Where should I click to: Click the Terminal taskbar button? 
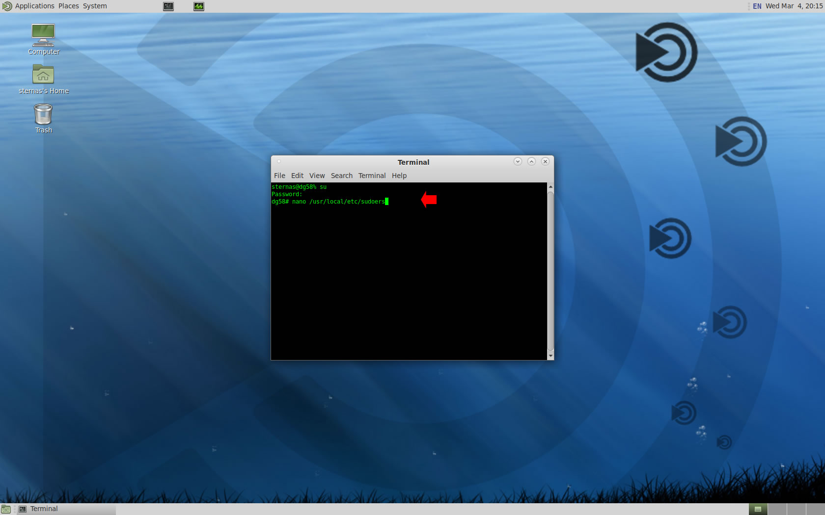66,509
